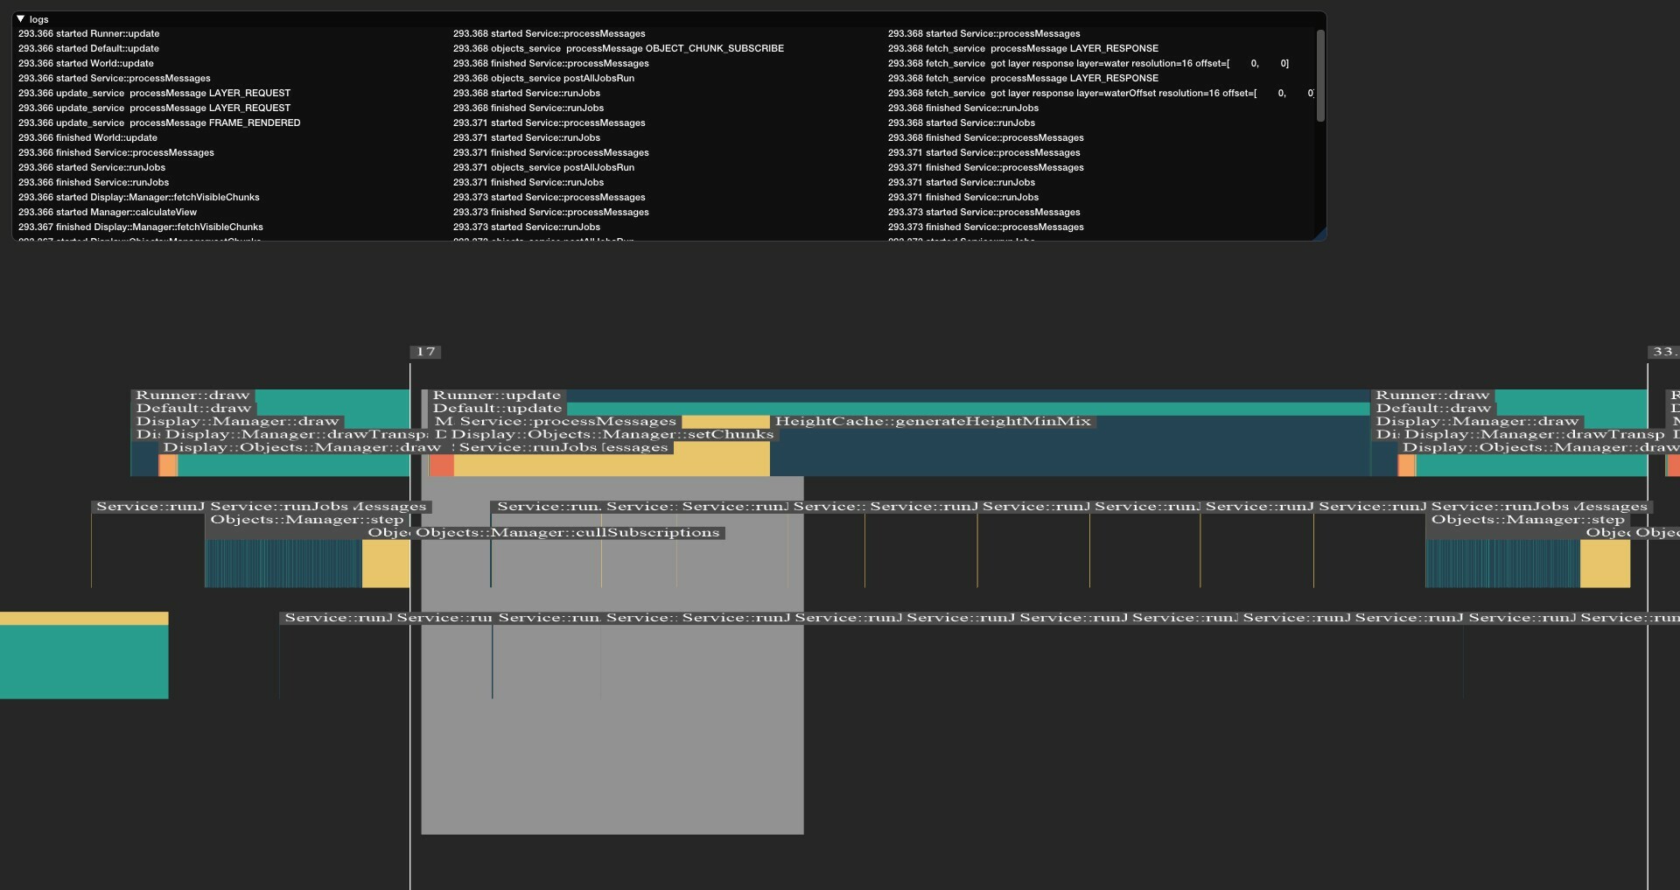Click the HeightCache::generateHeightMinMix block

pyautogui.click(x=933, y=422)
